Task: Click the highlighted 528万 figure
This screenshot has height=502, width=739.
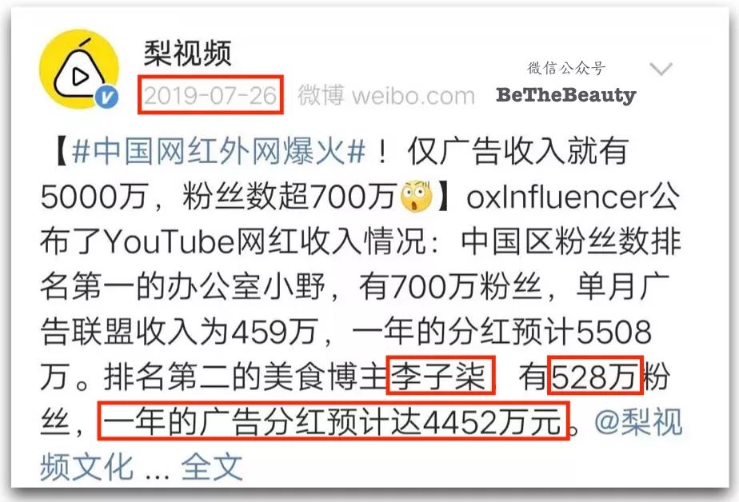Action: pyautogui.click(x=595, y=376)
